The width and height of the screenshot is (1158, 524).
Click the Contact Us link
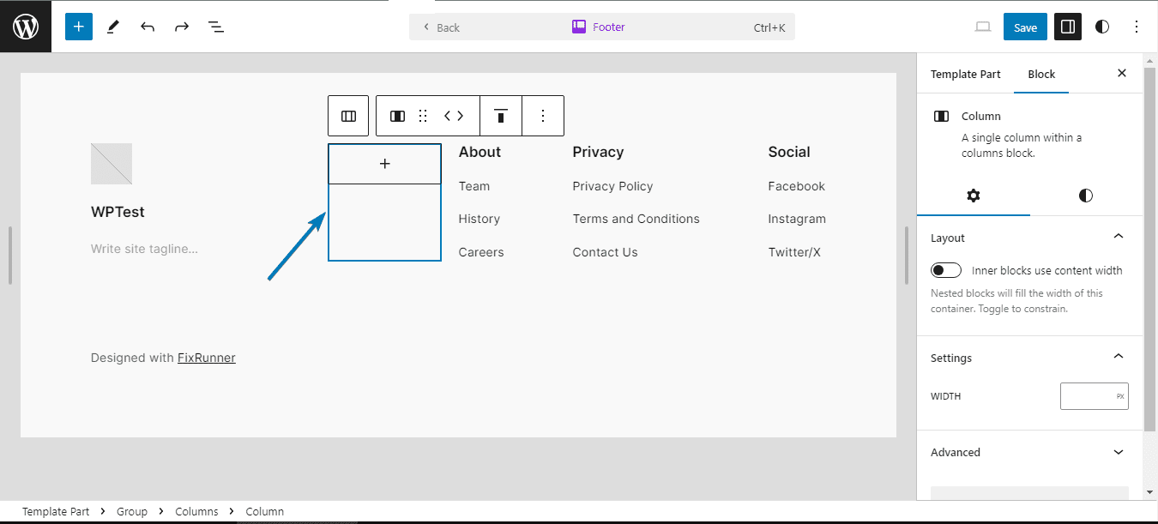(x=606, y=252)
